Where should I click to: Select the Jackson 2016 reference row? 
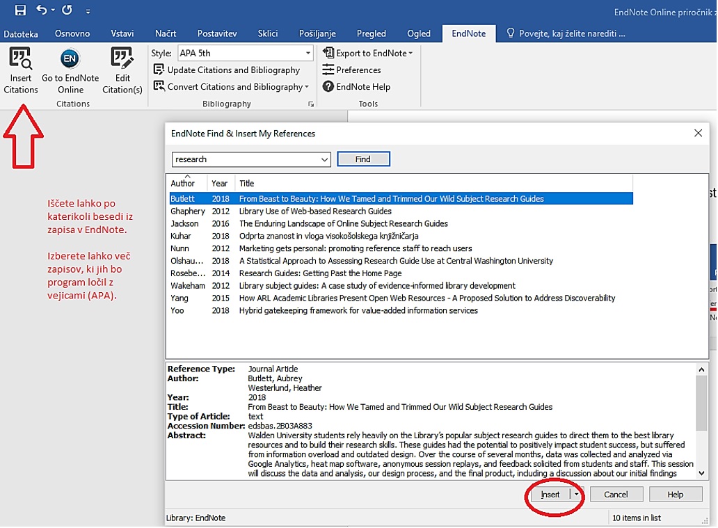tap(401, 223)
